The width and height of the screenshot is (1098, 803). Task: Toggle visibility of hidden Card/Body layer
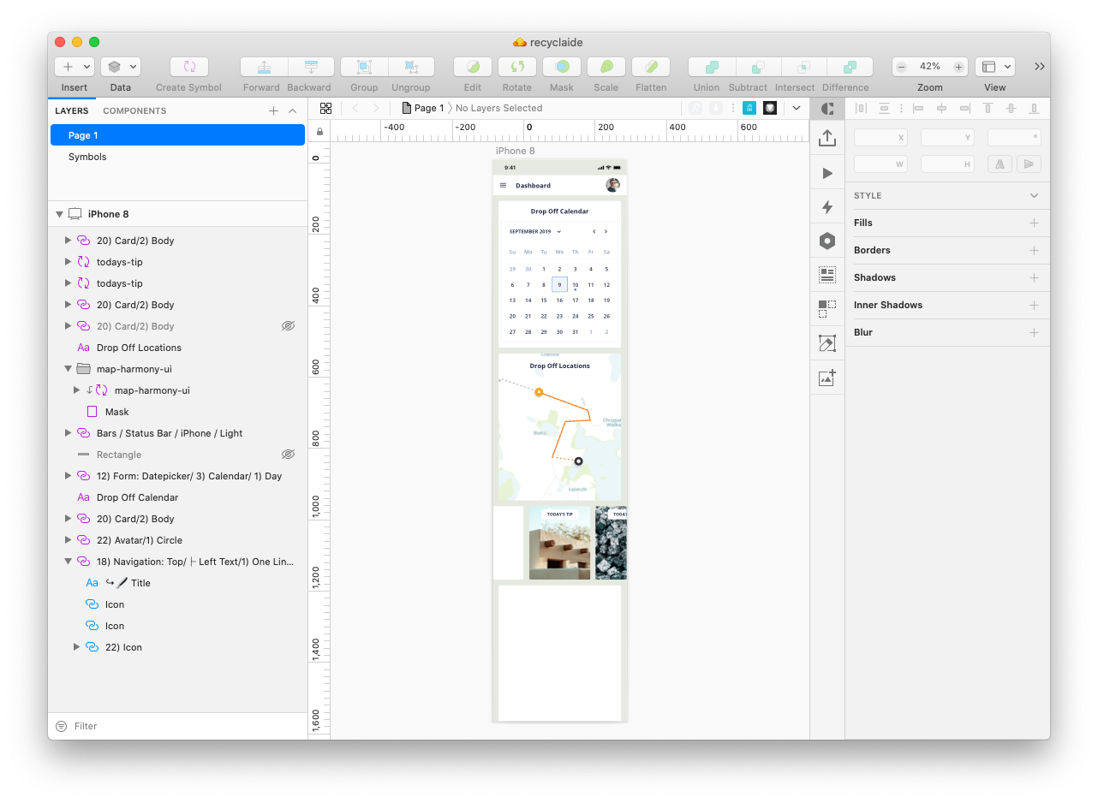coord(288,326)
